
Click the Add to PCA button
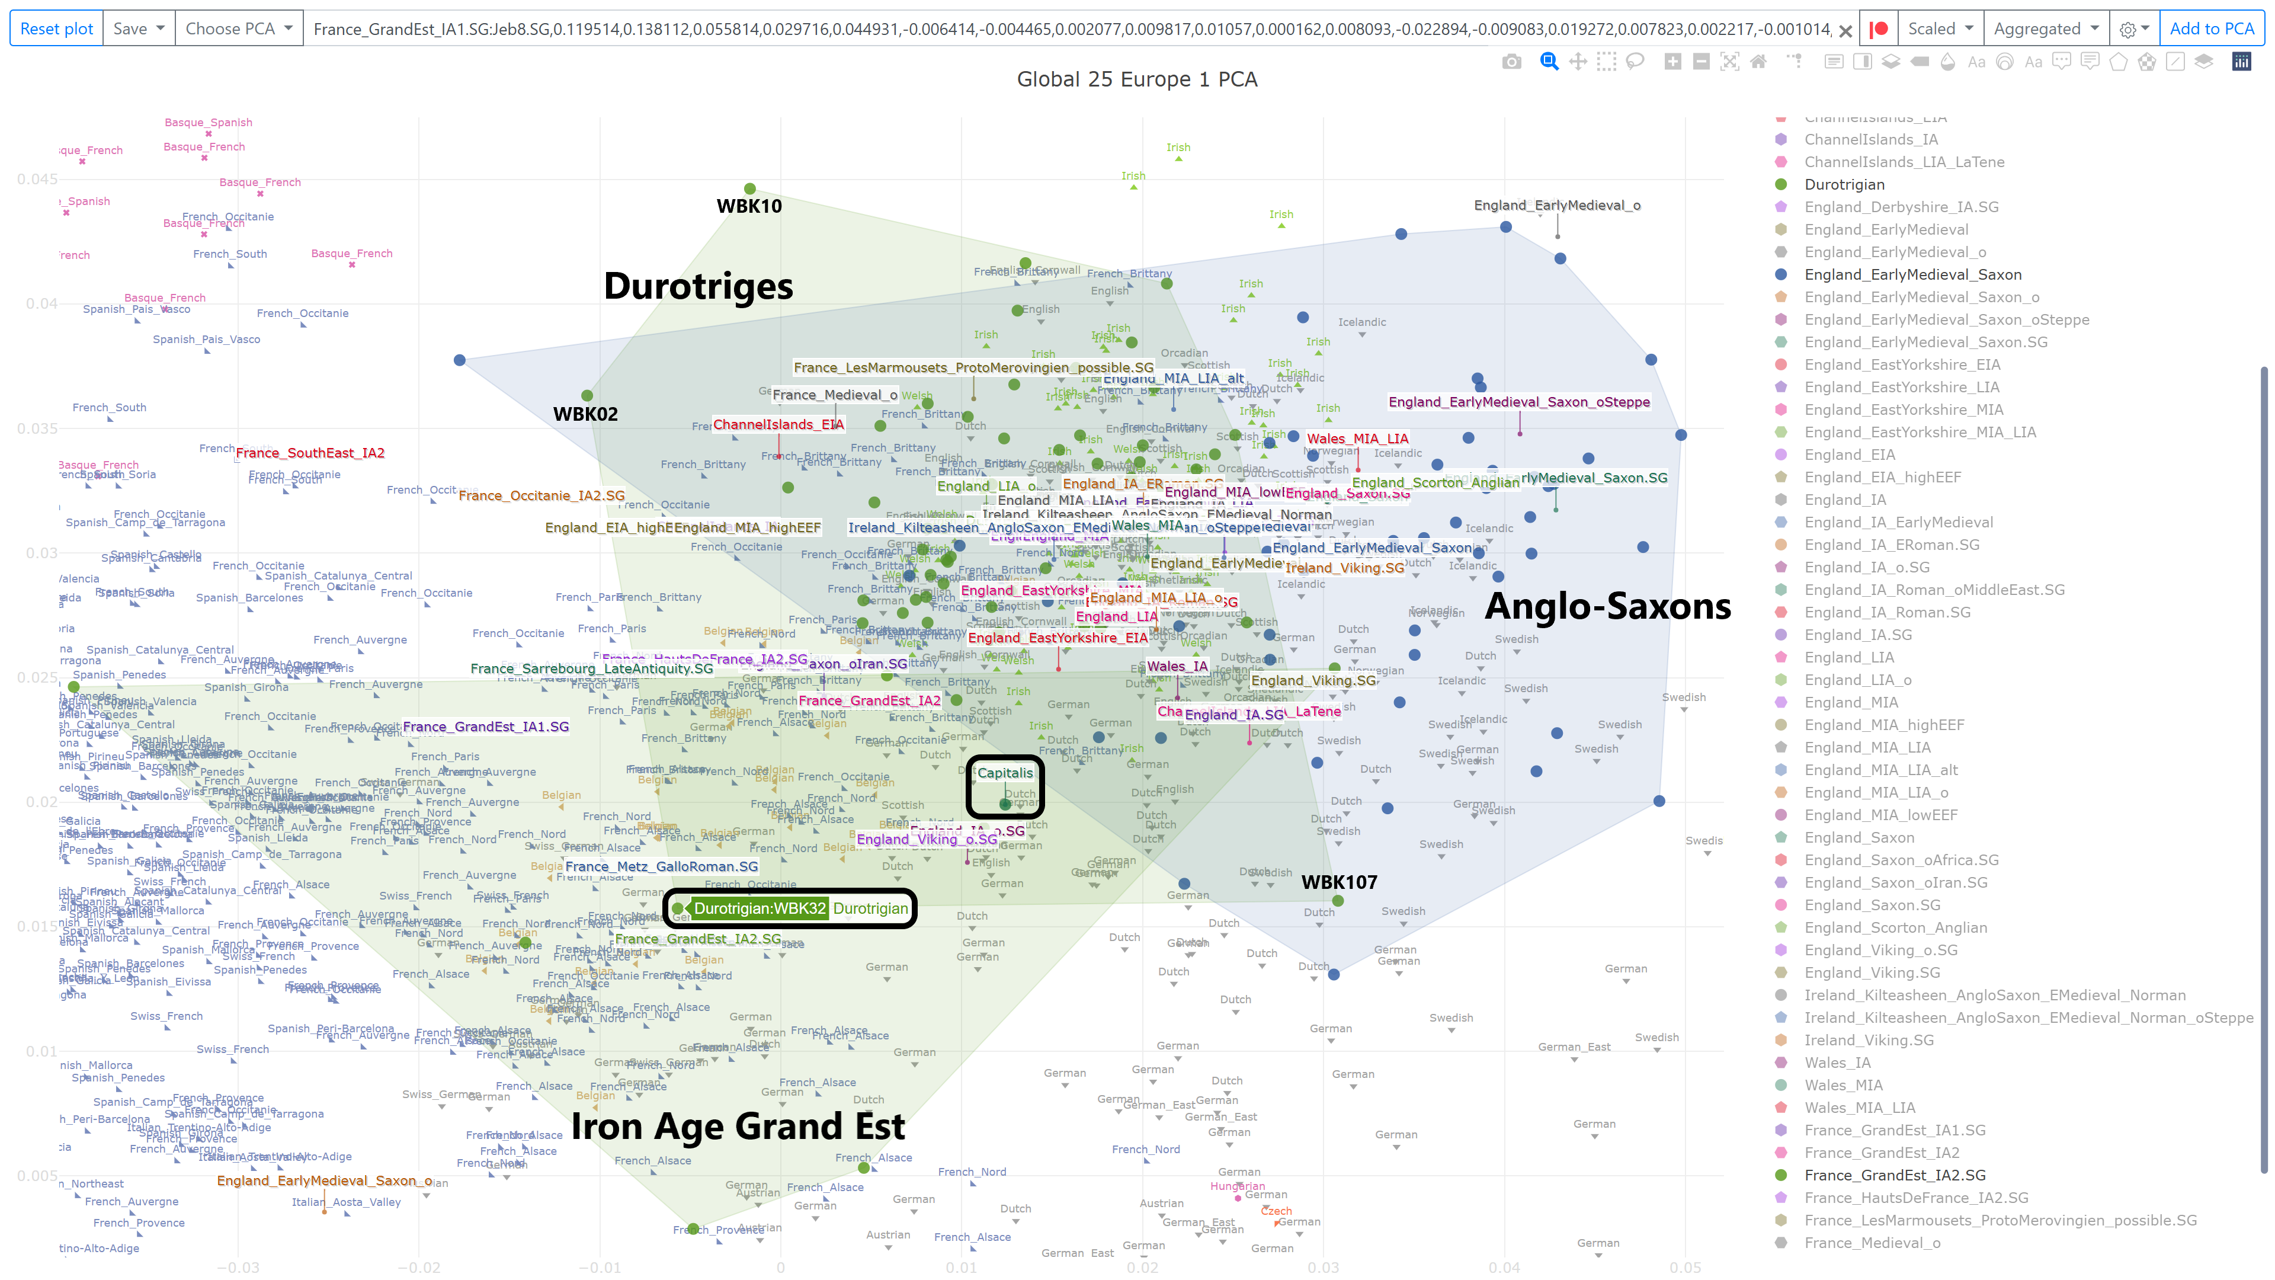coord(2212,28)
